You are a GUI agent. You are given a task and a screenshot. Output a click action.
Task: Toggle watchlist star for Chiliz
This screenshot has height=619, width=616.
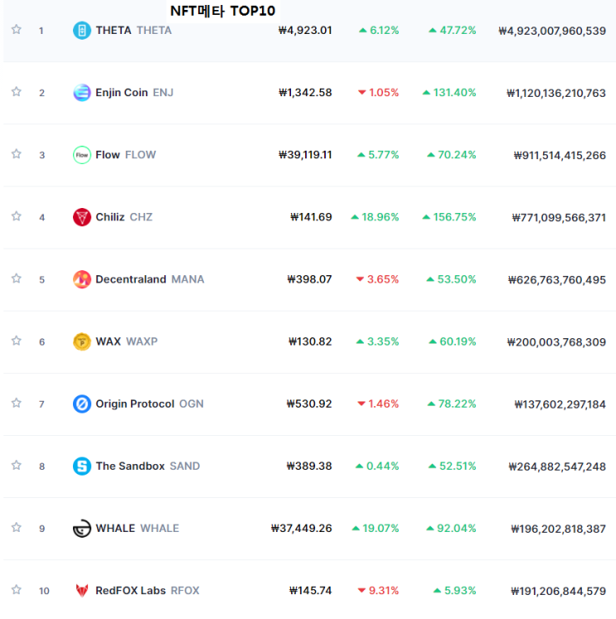(x=17, y=216)
